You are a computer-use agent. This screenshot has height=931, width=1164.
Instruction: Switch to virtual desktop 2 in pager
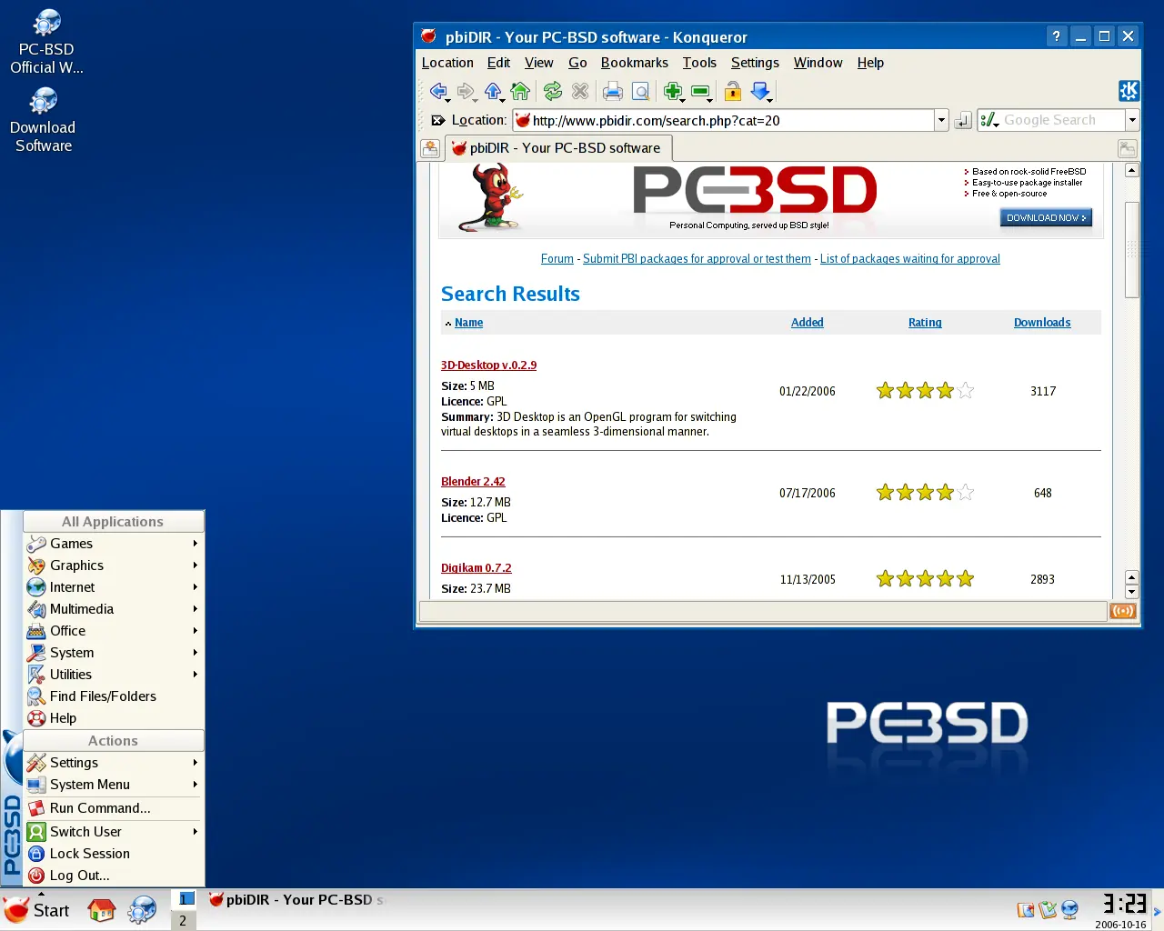click(x=183, y=920)
